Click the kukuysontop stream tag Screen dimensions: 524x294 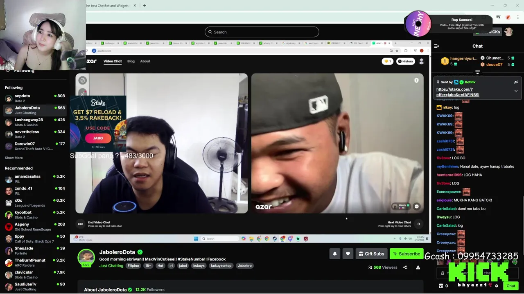tap(221, 265)
